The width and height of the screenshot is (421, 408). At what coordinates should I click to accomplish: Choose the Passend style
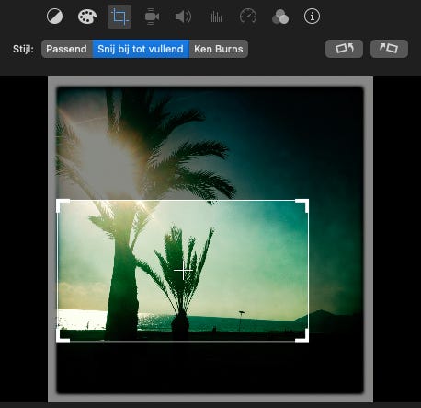click(x=67, y=49)
